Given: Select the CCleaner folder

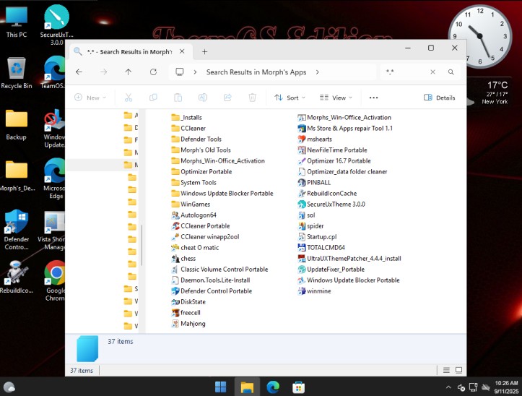Looking at the screenshot, I should click(x=188, y=129).
